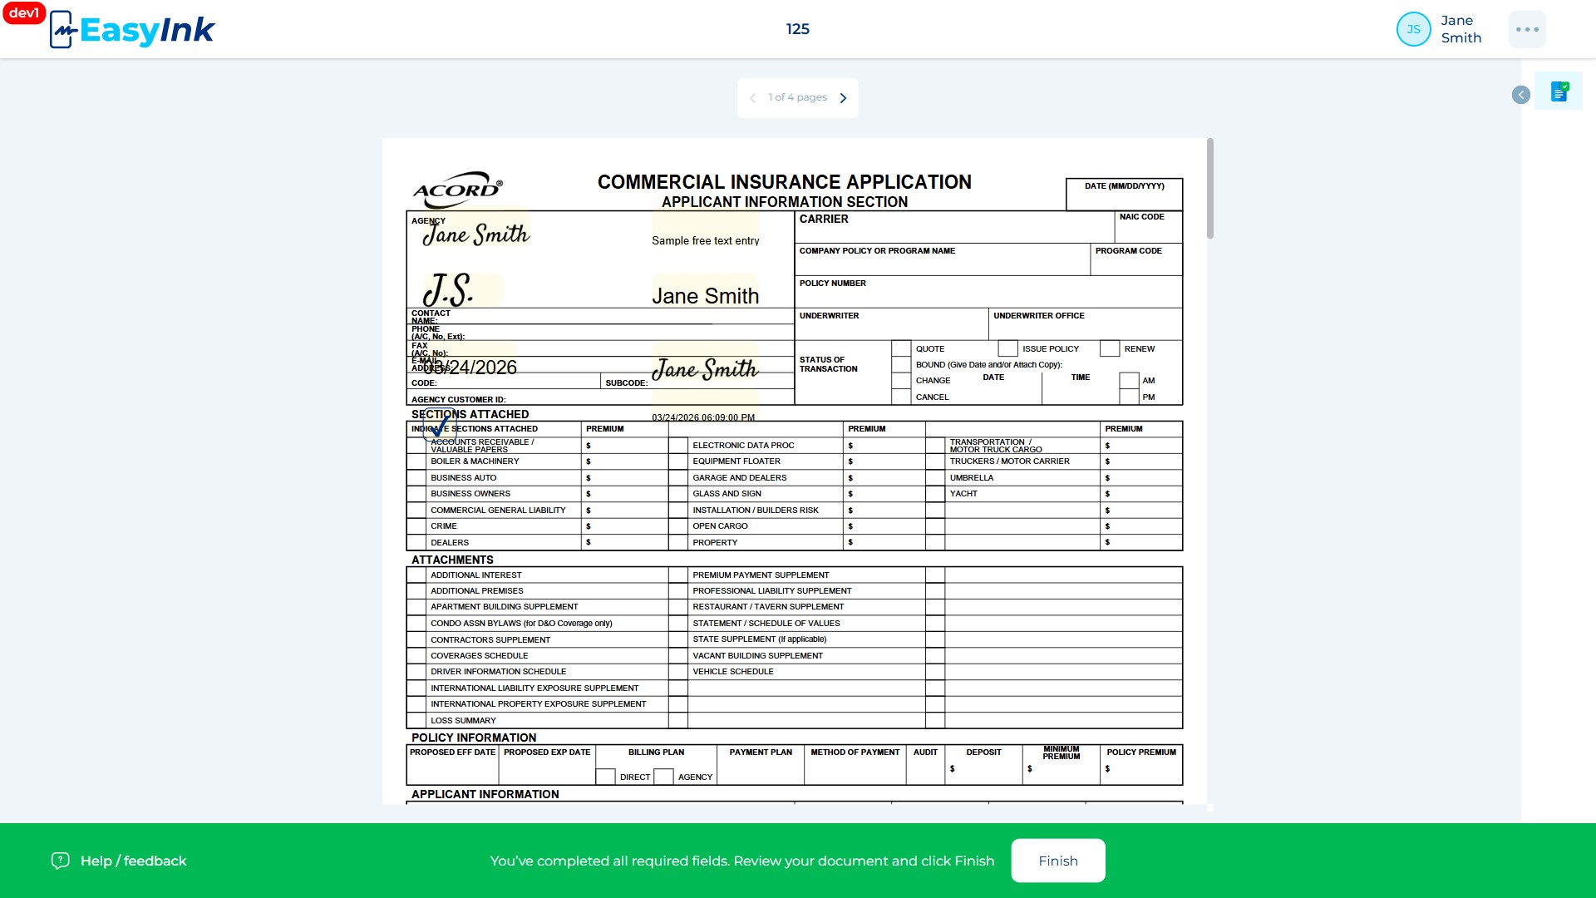Check the ISSUE POLICY box
The width and height of the screenshot is (1596, 898).
click(1007, 348)
